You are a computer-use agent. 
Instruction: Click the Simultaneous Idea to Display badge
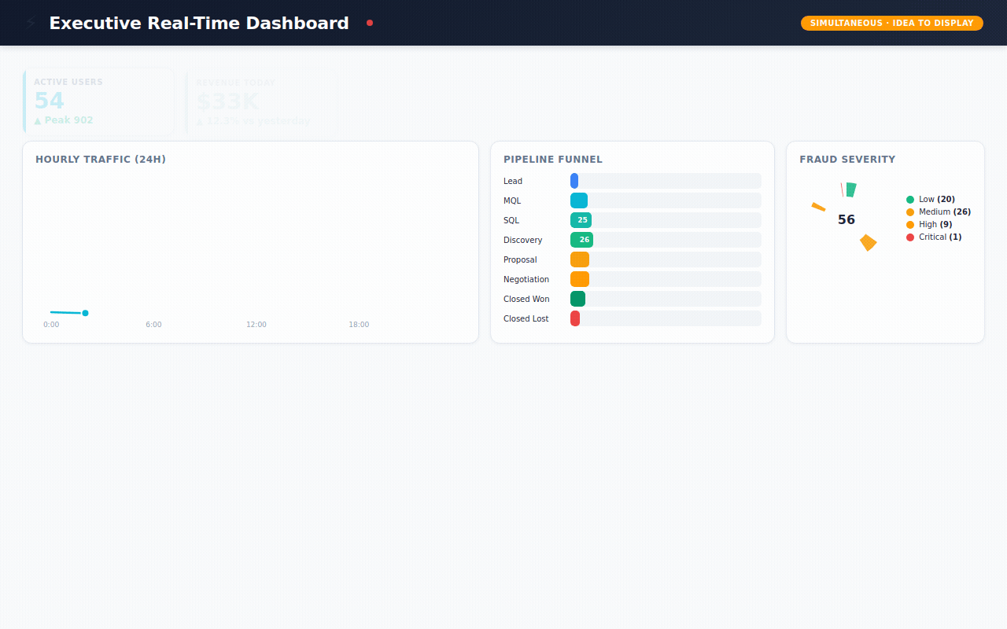point(891,24)
